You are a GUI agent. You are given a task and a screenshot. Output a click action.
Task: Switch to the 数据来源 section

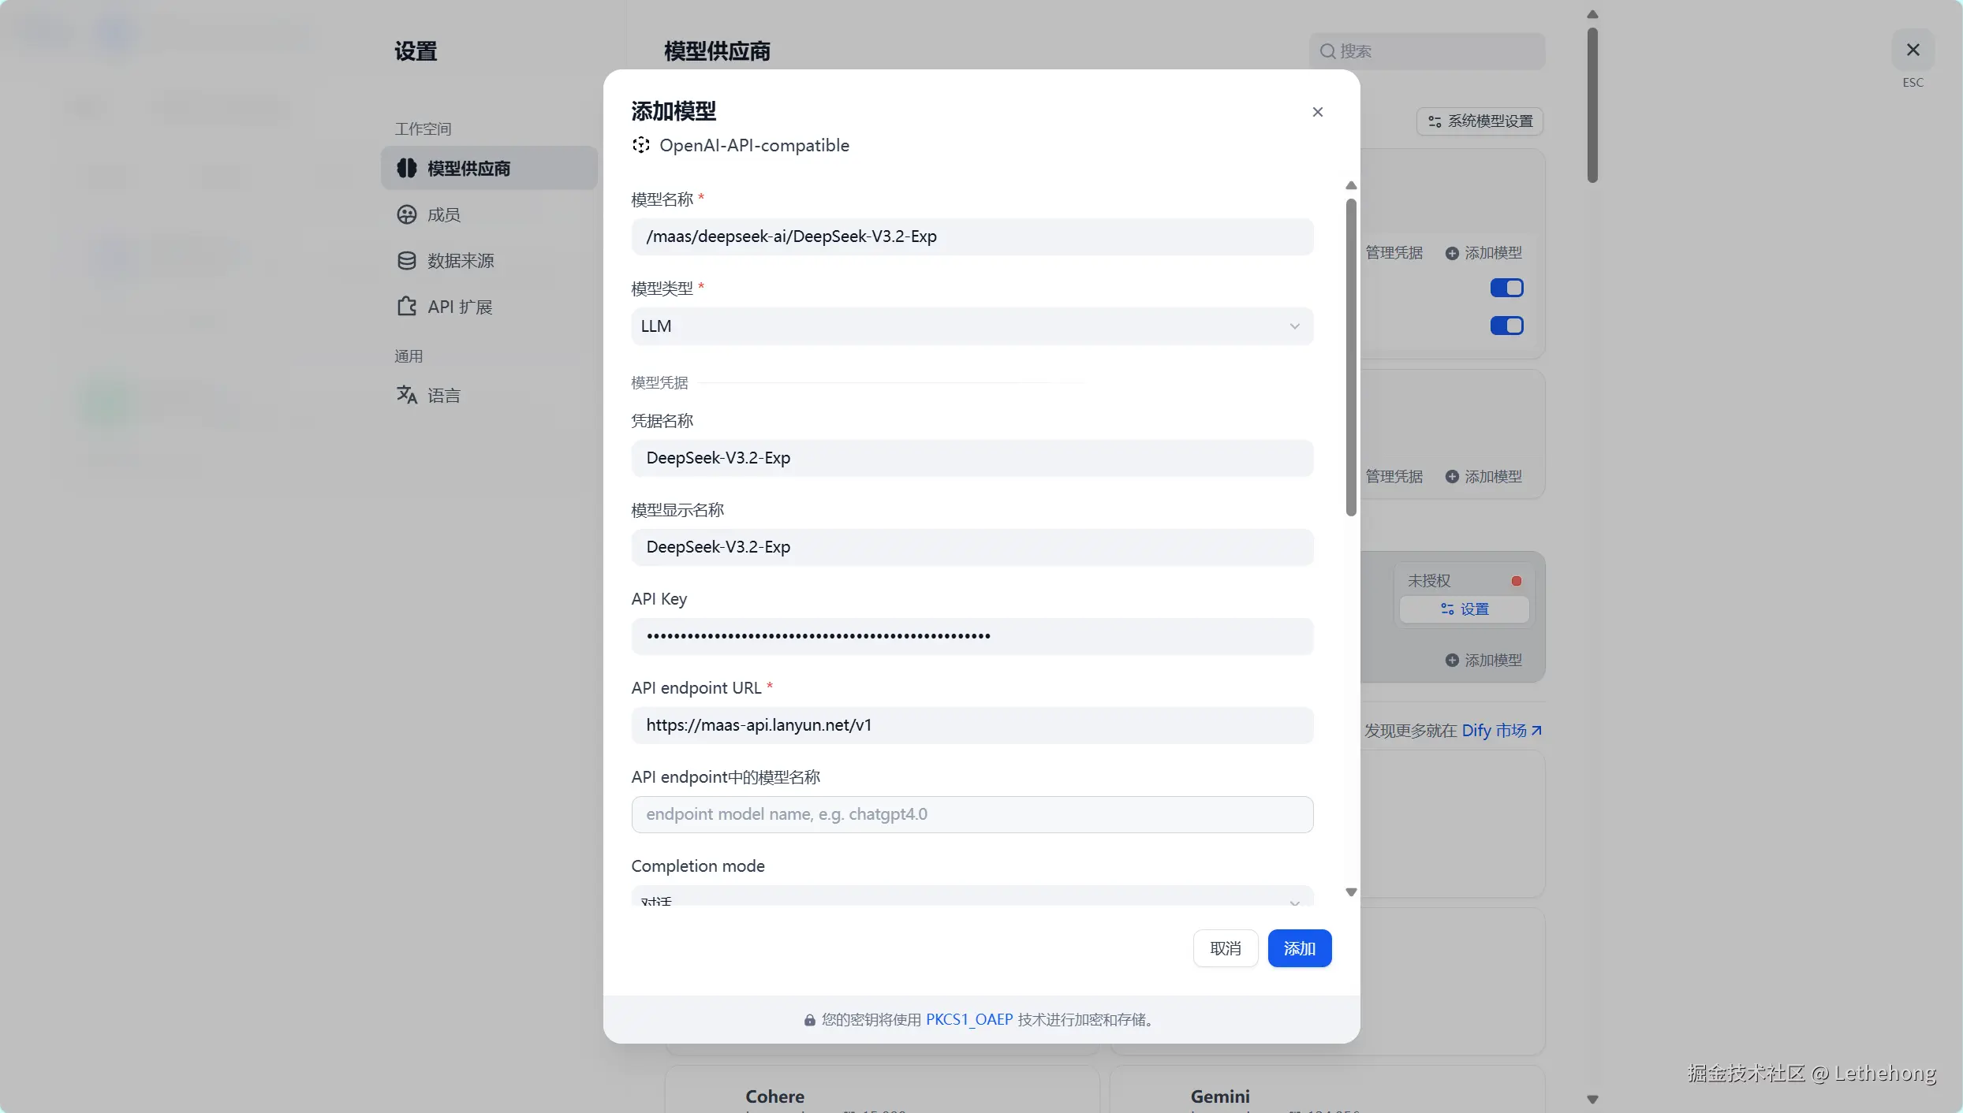[x=461, y=261]
